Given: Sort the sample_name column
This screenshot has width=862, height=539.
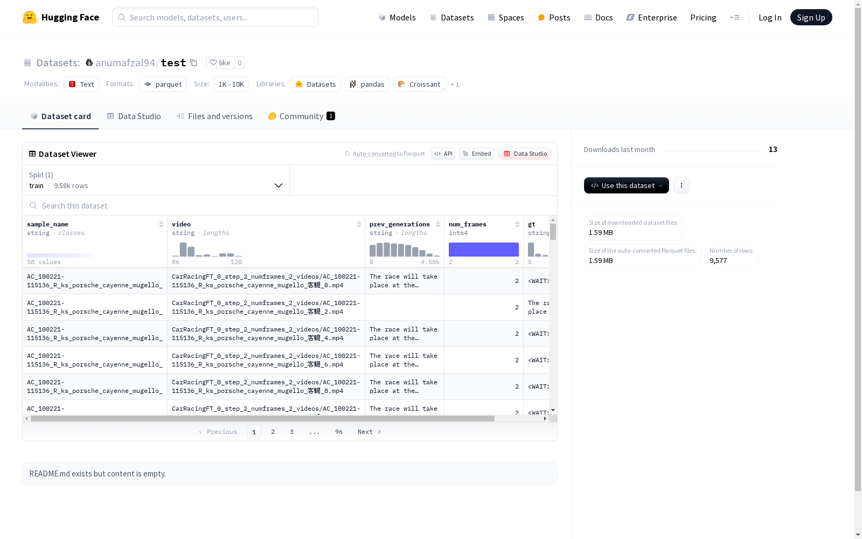Looking at the screenshot, I should (161, 224).
